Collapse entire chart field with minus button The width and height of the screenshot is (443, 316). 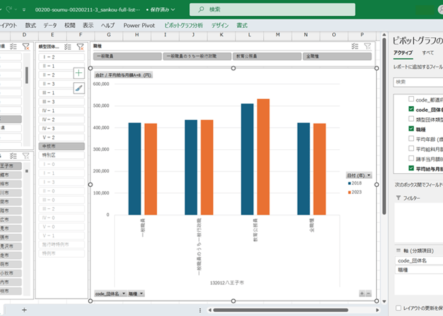[x=368, y=293]
